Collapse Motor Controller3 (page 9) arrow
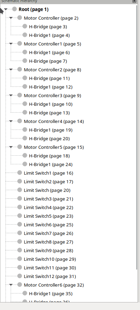Image resolution: width=140 pixels, height=310 pixels. (x=11, y=95)
